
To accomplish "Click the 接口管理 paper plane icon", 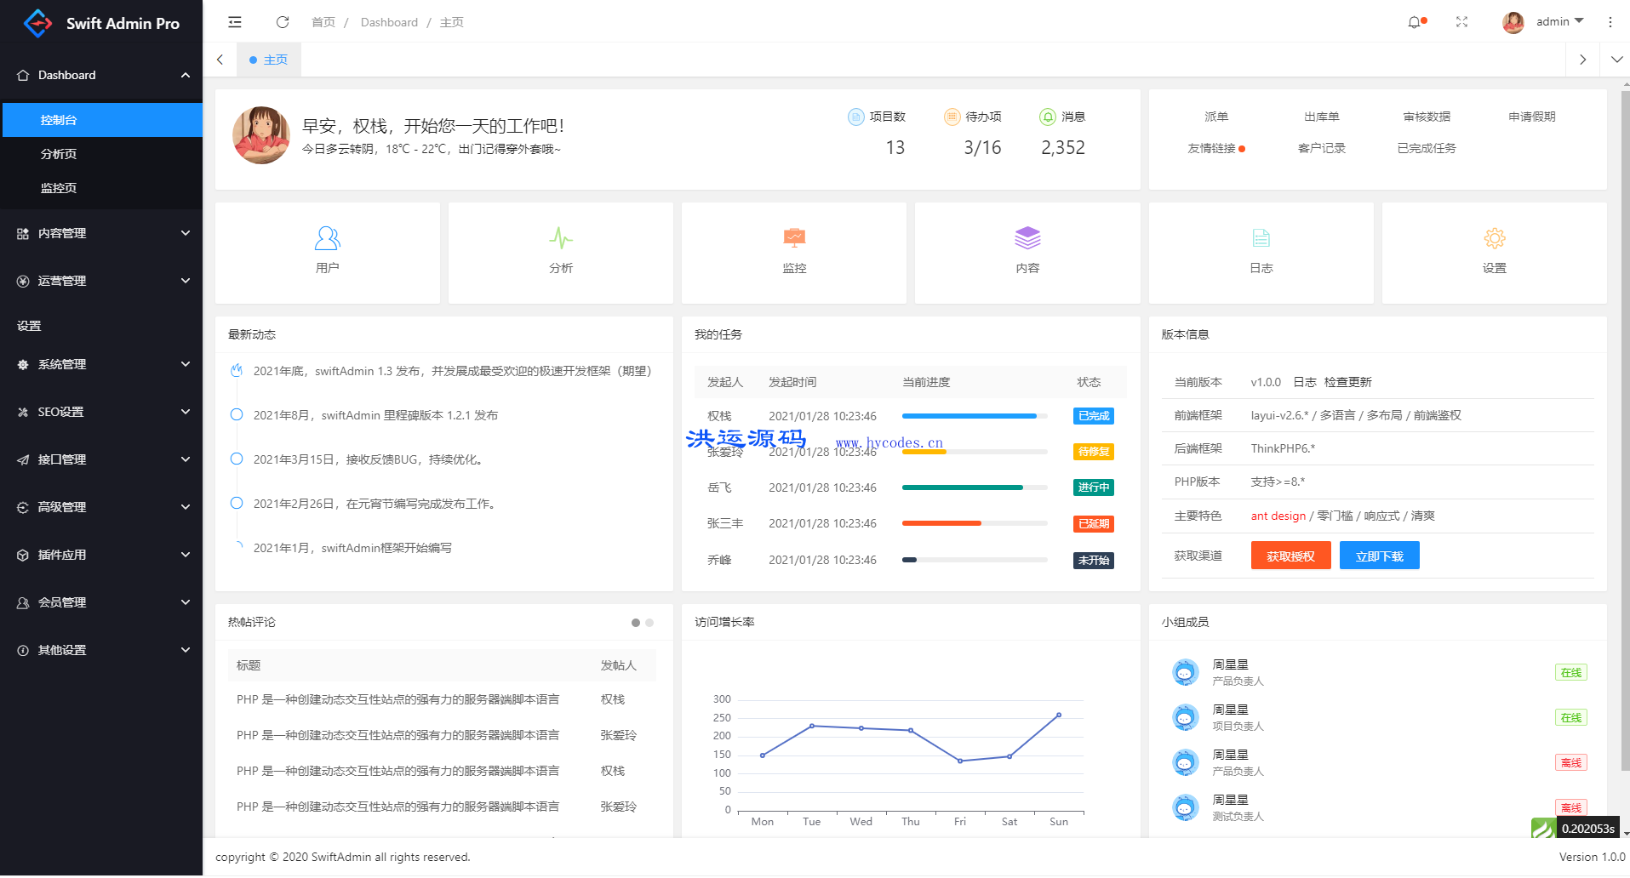I will 23,459.
